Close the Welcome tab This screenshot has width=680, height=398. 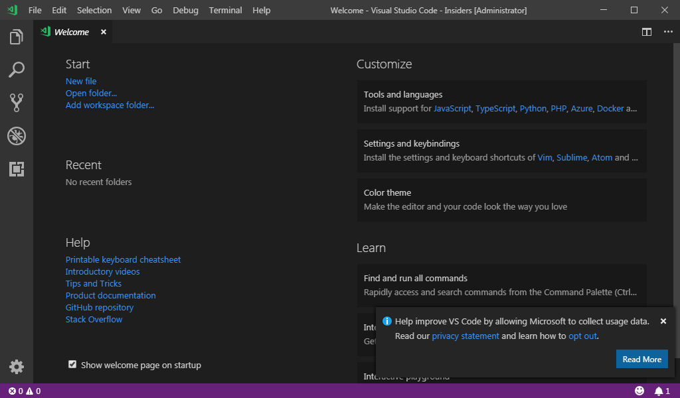[104, 32]
